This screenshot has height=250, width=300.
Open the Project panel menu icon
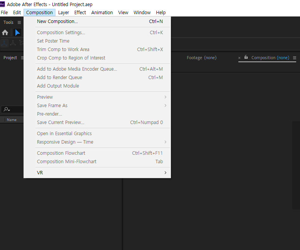22,58
